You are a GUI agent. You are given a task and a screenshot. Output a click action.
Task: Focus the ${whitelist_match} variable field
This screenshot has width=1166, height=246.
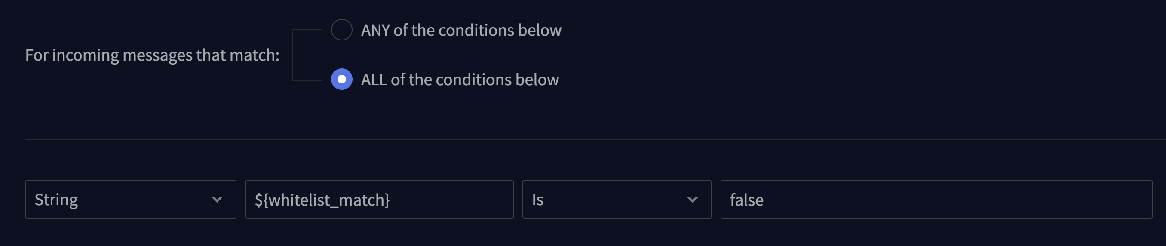379,200
